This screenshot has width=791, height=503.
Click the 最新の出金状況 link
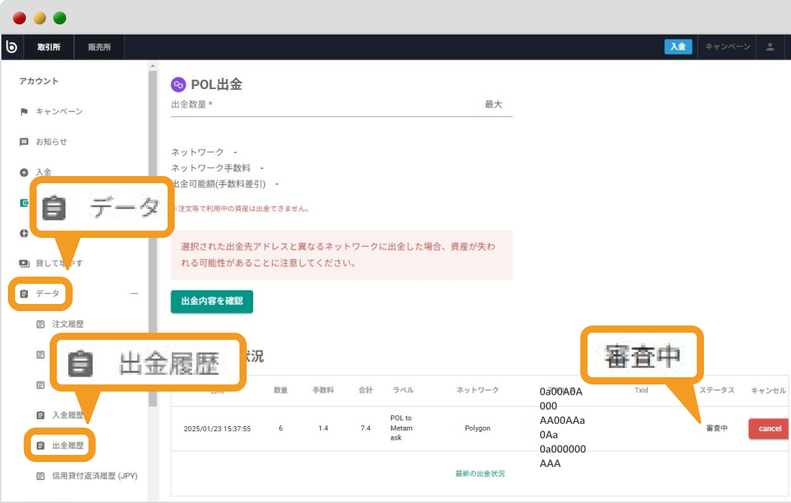[x=480, y=474]
